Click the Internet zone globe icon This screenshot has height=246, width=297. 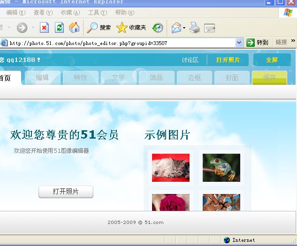pyautogui.click(x=227, y=240)
